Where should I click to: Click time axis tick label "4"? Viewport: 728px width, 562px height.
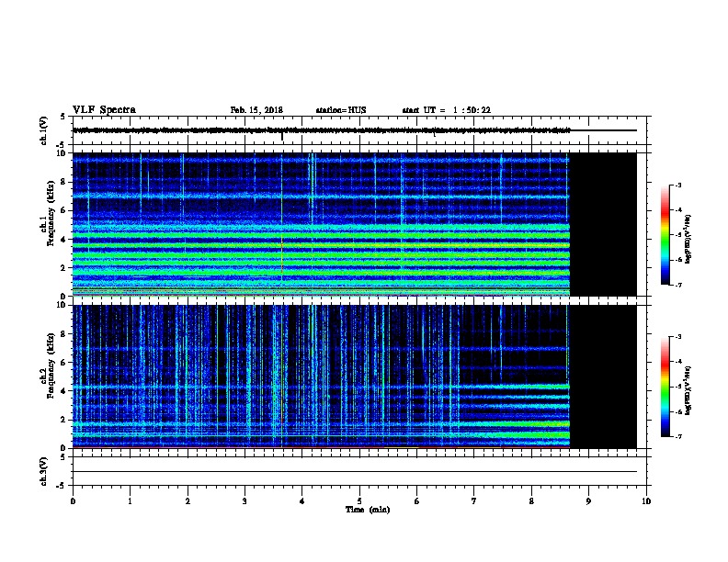tap(302, 501)
